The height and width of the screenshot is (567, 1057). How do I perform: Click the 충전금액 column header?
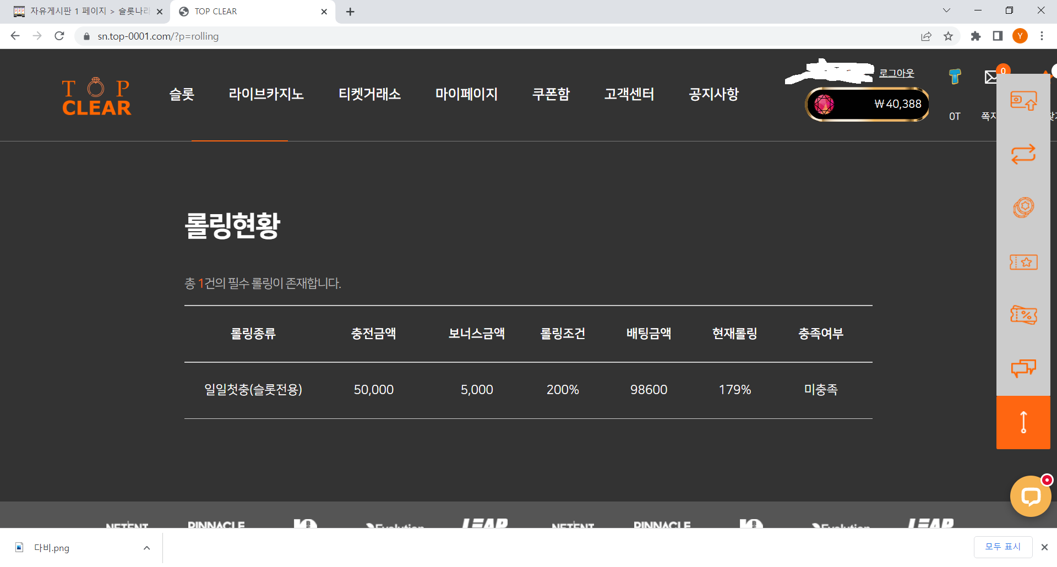click(373, 334)
